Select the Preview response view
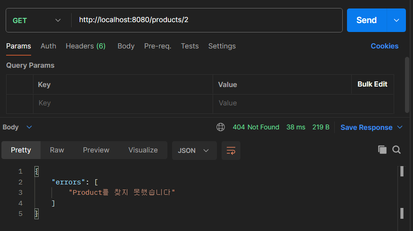Viewport: 413px width, 231px height. [96, 150]
